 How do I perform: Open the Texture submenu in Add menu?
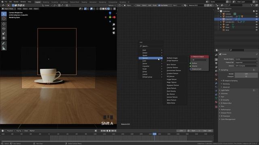pos(151,58)
